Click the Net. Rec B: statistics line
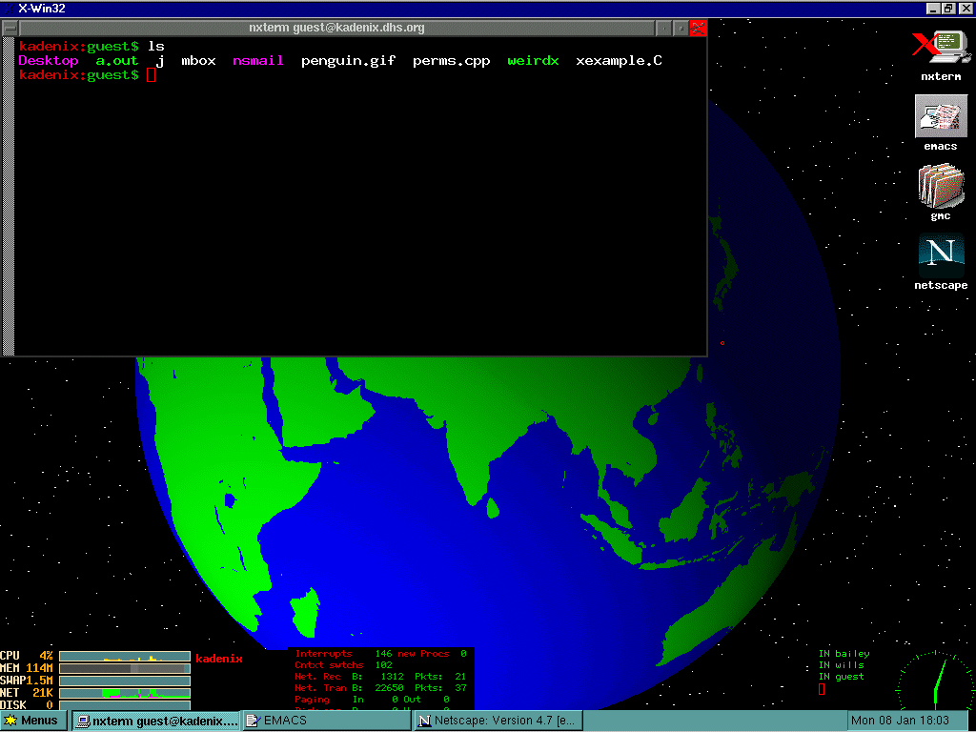This screenshot has height=732, width=976. point(381,677)
